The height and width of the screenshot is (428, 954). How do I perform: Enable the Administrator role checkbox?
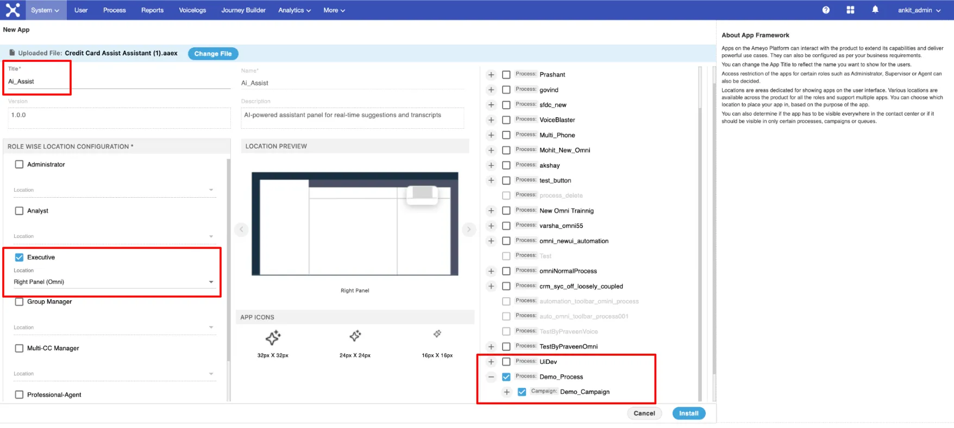[19, 164]
